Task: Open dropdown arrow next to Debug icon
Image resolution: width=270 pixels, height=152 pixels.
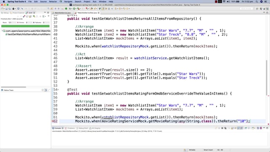Action: click(72, 8)
